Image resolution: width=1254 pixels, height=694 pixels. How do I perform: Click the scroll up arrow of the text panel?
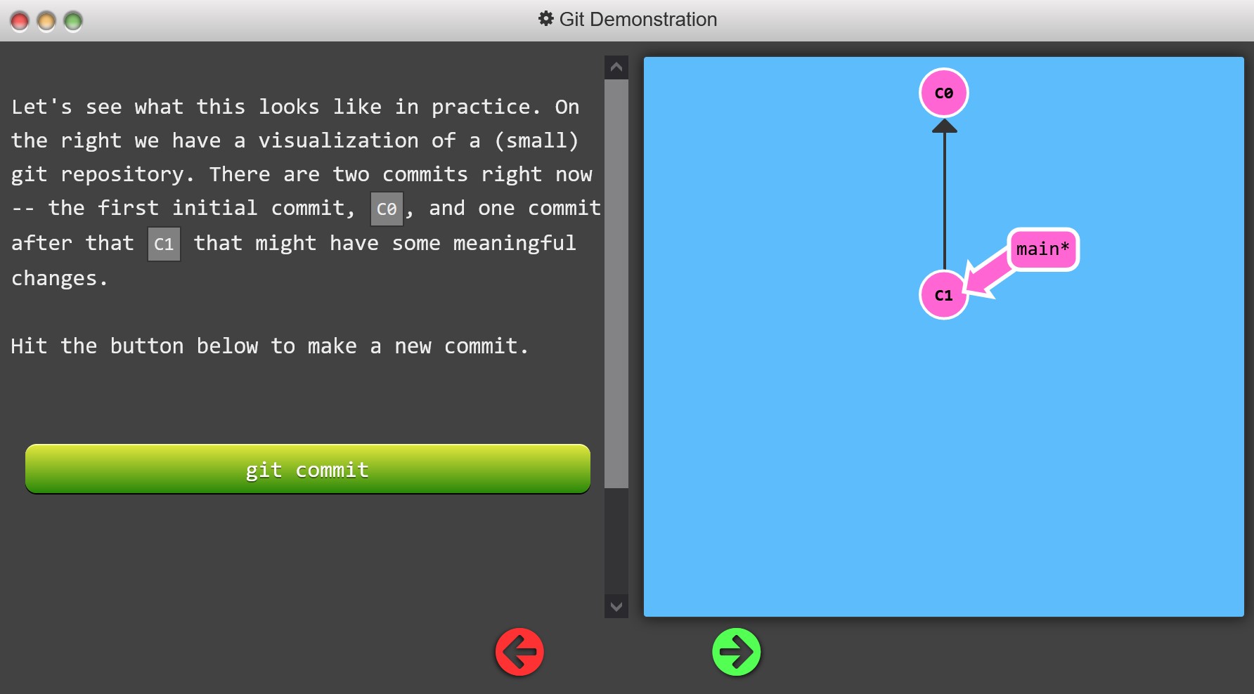[616, 67]
